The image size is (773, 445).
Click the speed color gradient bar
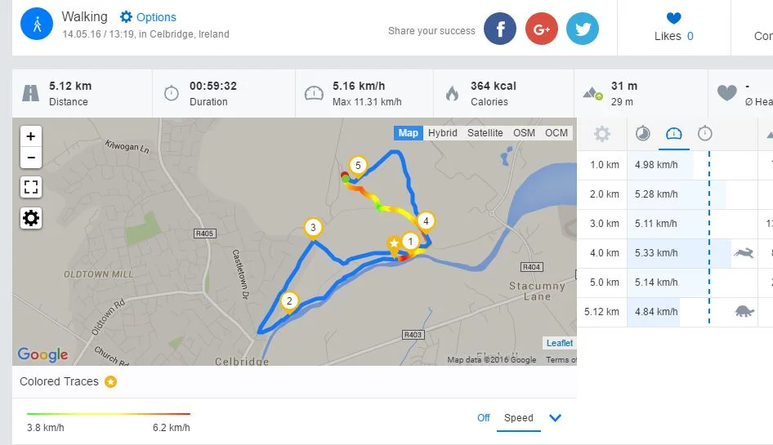pos(108,414)
